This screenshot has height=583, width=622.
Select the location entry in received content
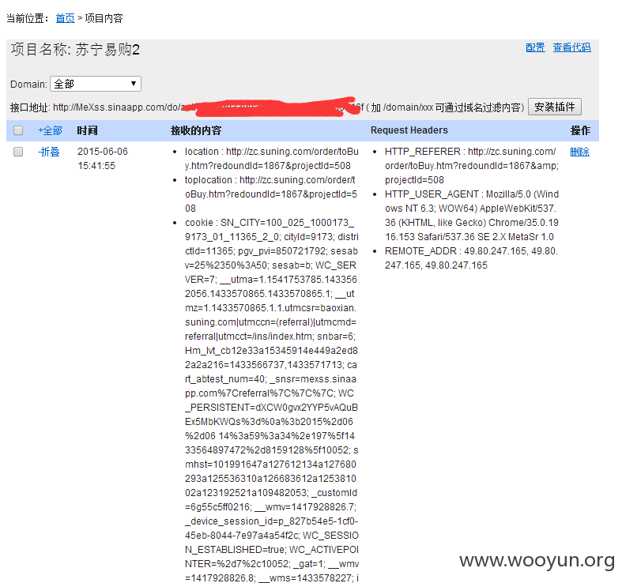click(272, 159)
